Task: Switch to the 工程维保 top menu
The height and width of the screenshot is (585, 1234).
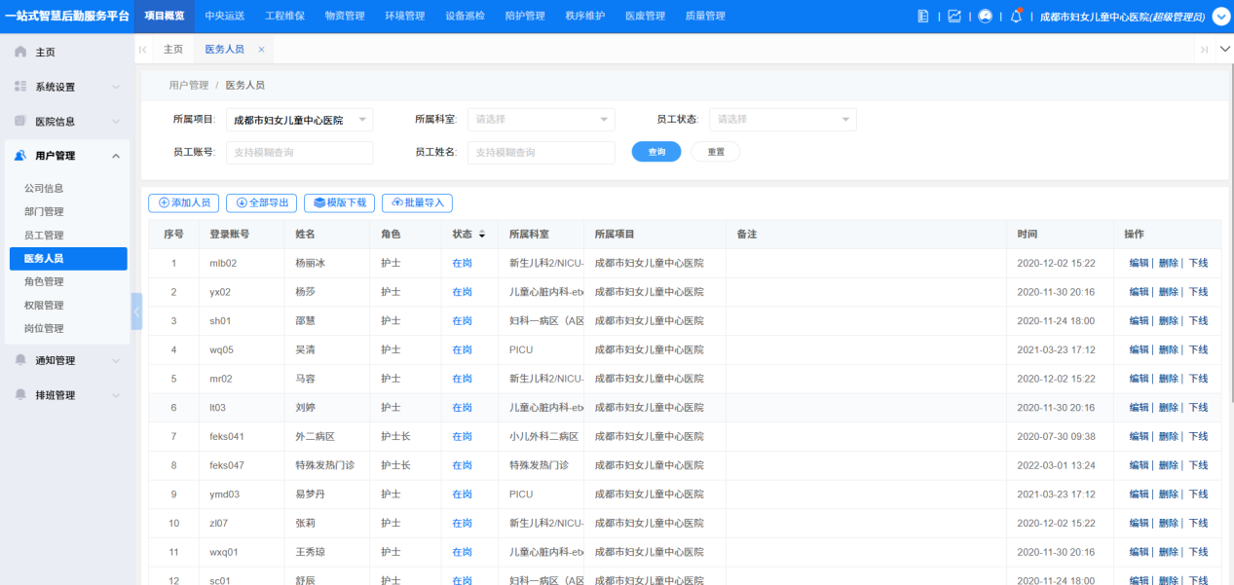Action: [284, 17]
